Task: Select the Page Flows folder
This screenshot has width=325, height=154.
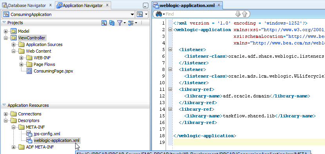Action: pos(44,64)
